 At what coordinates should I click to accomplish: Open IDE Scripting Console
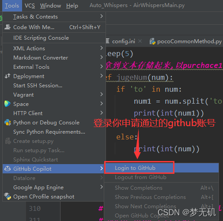[54, 38]
